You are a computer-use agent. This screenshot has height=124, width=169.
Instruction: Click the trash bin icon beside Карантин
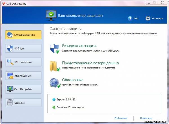10,103
